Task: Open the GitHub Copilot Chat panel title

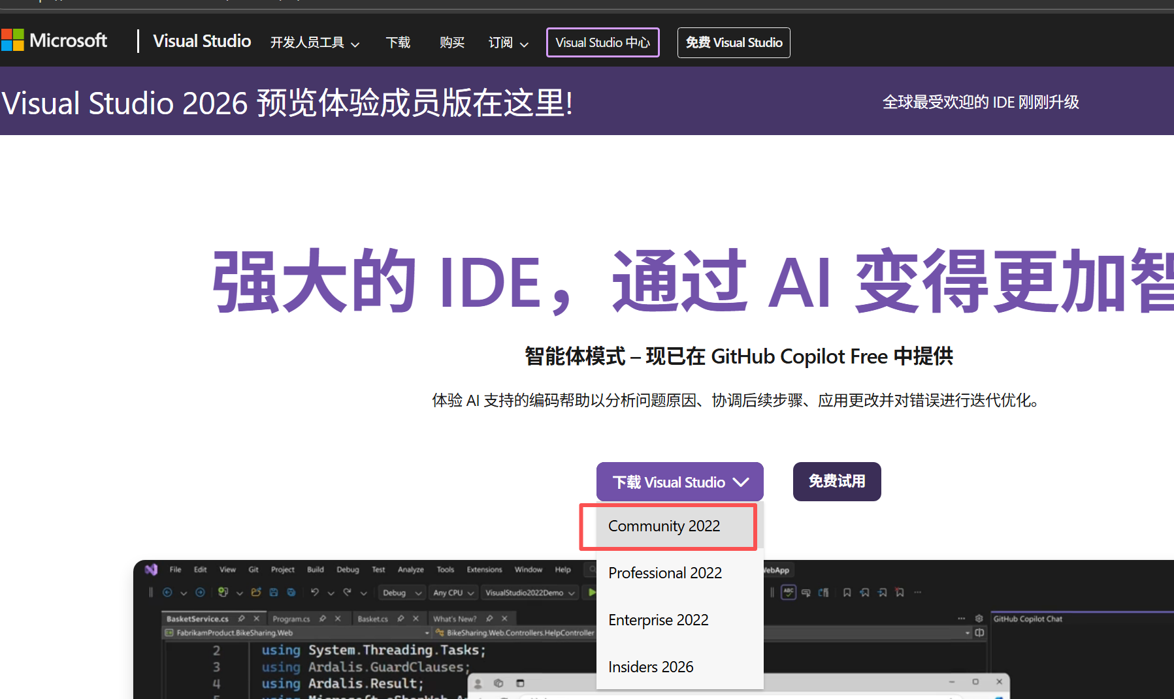Action: coord(1028,619)
